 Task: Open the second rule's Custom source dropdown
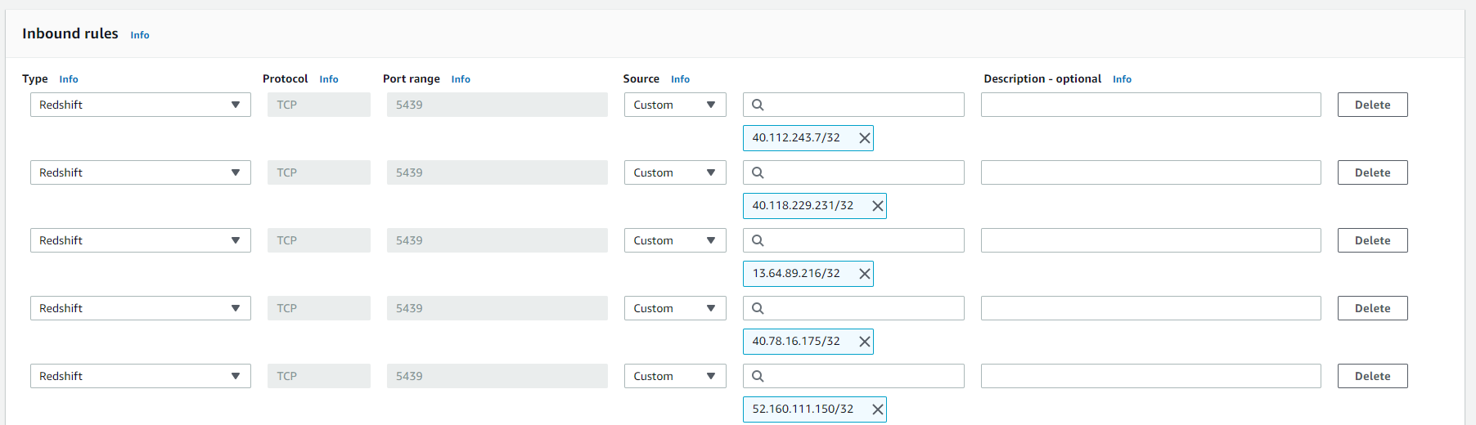coord(674,172)
